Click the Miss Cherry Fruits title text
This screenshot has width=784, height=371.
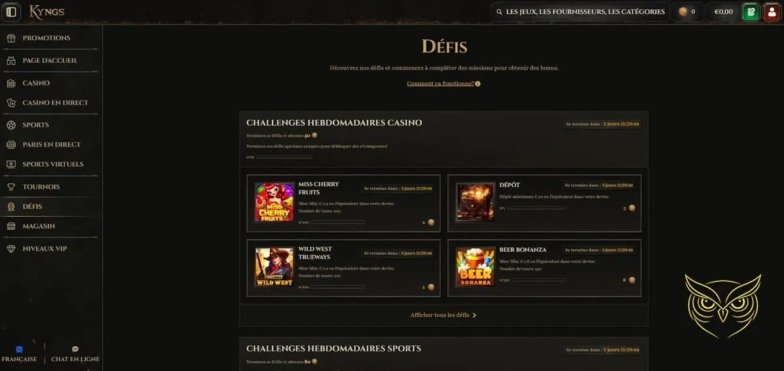point(318,188)
